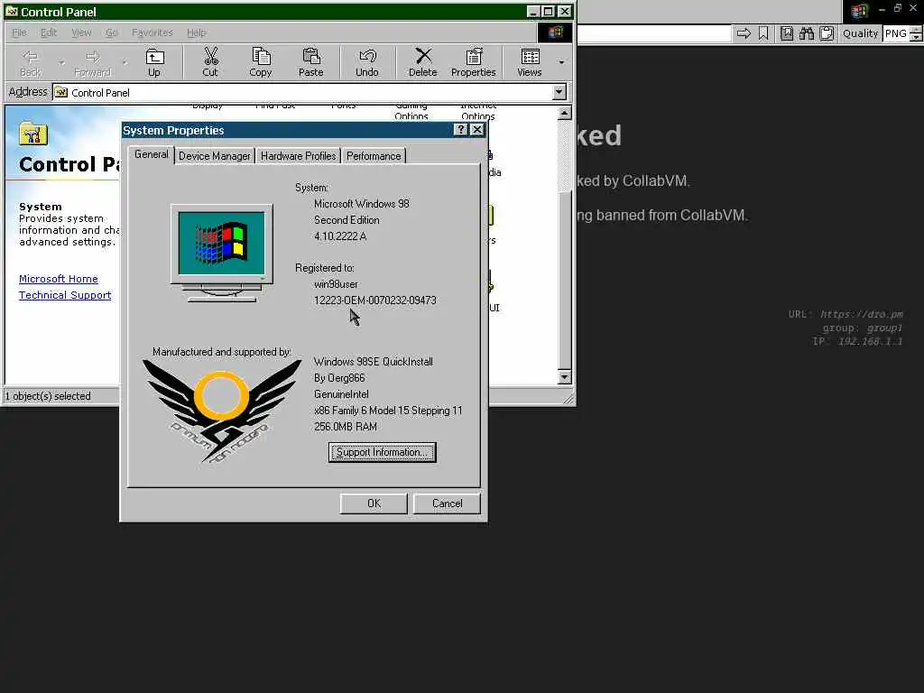Click the notes clipboard icon in browser toolbar
This screenshot has height=693, width=924.
click(827, 33)
